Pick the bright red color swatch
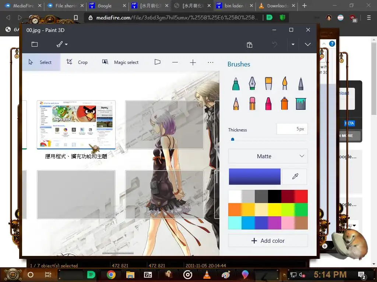Screen dimensions: 377x282 (x=301, y=196)
